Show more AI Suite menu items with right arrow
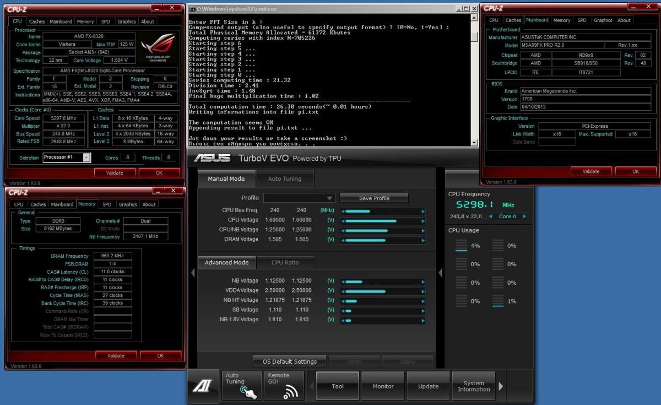This screenshot has width=661, height=405. coord(501,386)
